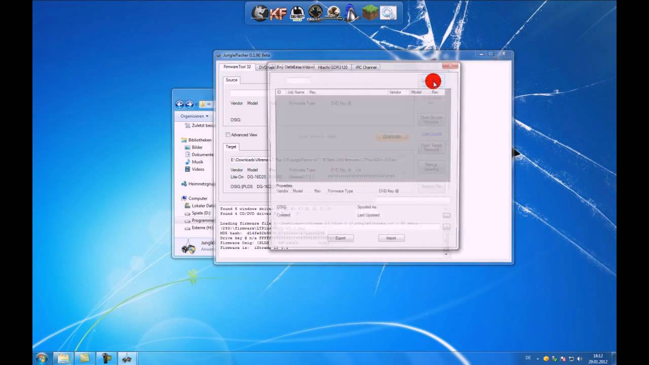Switch to Hitachi GDR3120 tab
Image resolution: width=649 pixels, height=365 pixels.
pos(333,67)
